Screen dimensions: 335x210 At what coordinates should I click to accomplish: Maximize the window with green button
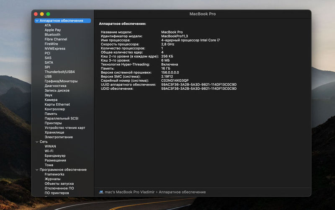48,14
